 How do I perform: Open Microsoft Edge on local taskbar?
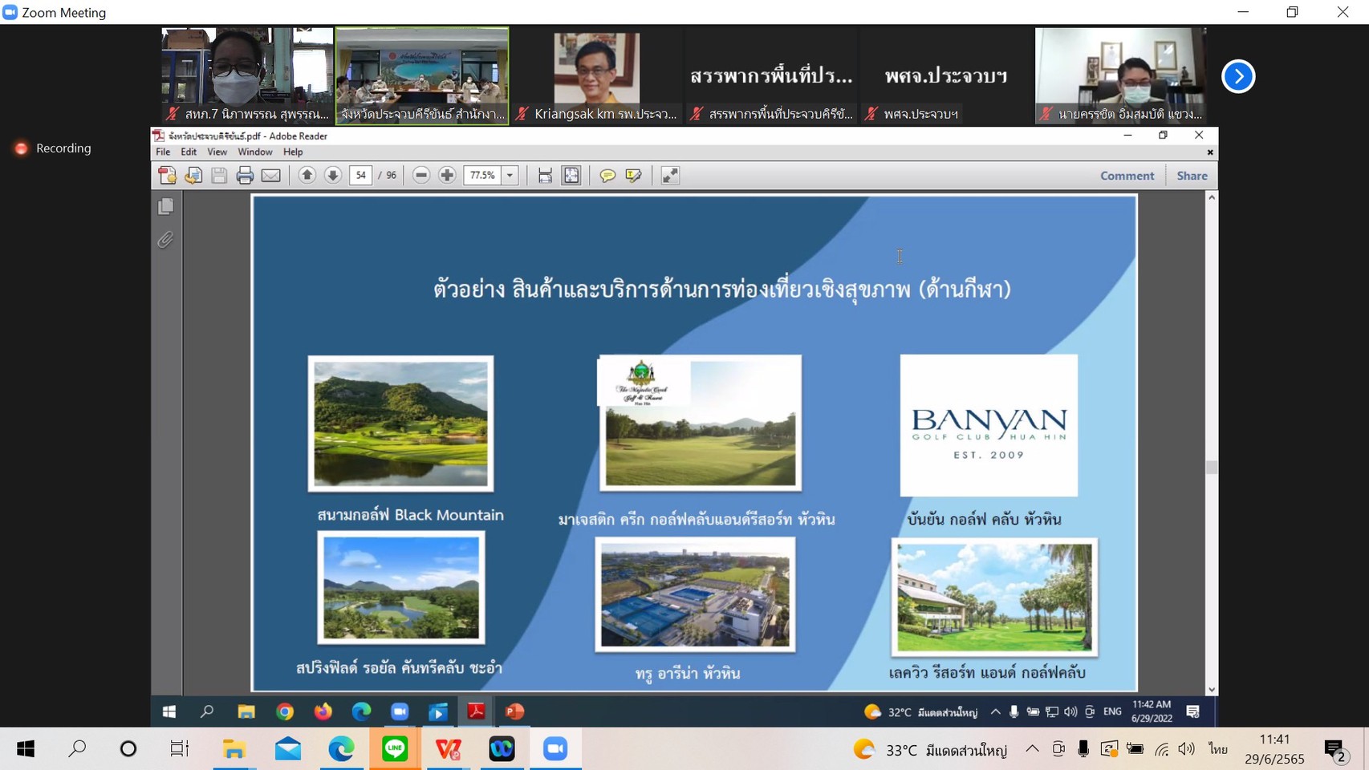click(341, 749)
